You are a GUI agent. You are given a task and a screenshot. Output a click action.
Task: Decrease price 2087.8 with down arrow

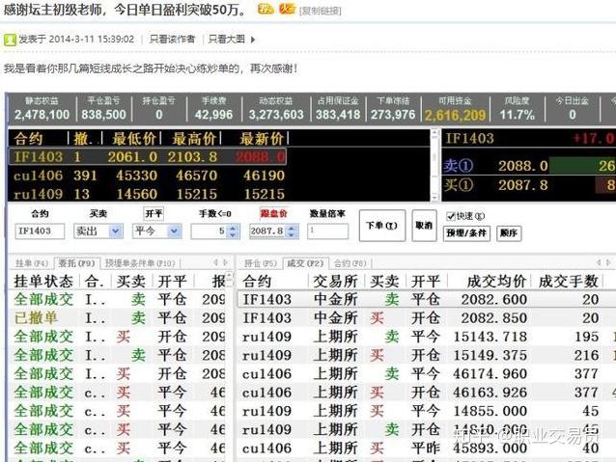[x=292, y=234]
